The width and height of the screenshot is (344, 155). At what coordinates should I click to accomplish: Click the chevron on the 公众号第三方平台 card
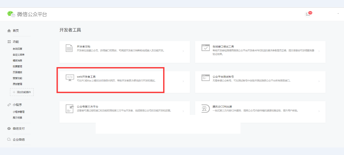pos(183,111)
